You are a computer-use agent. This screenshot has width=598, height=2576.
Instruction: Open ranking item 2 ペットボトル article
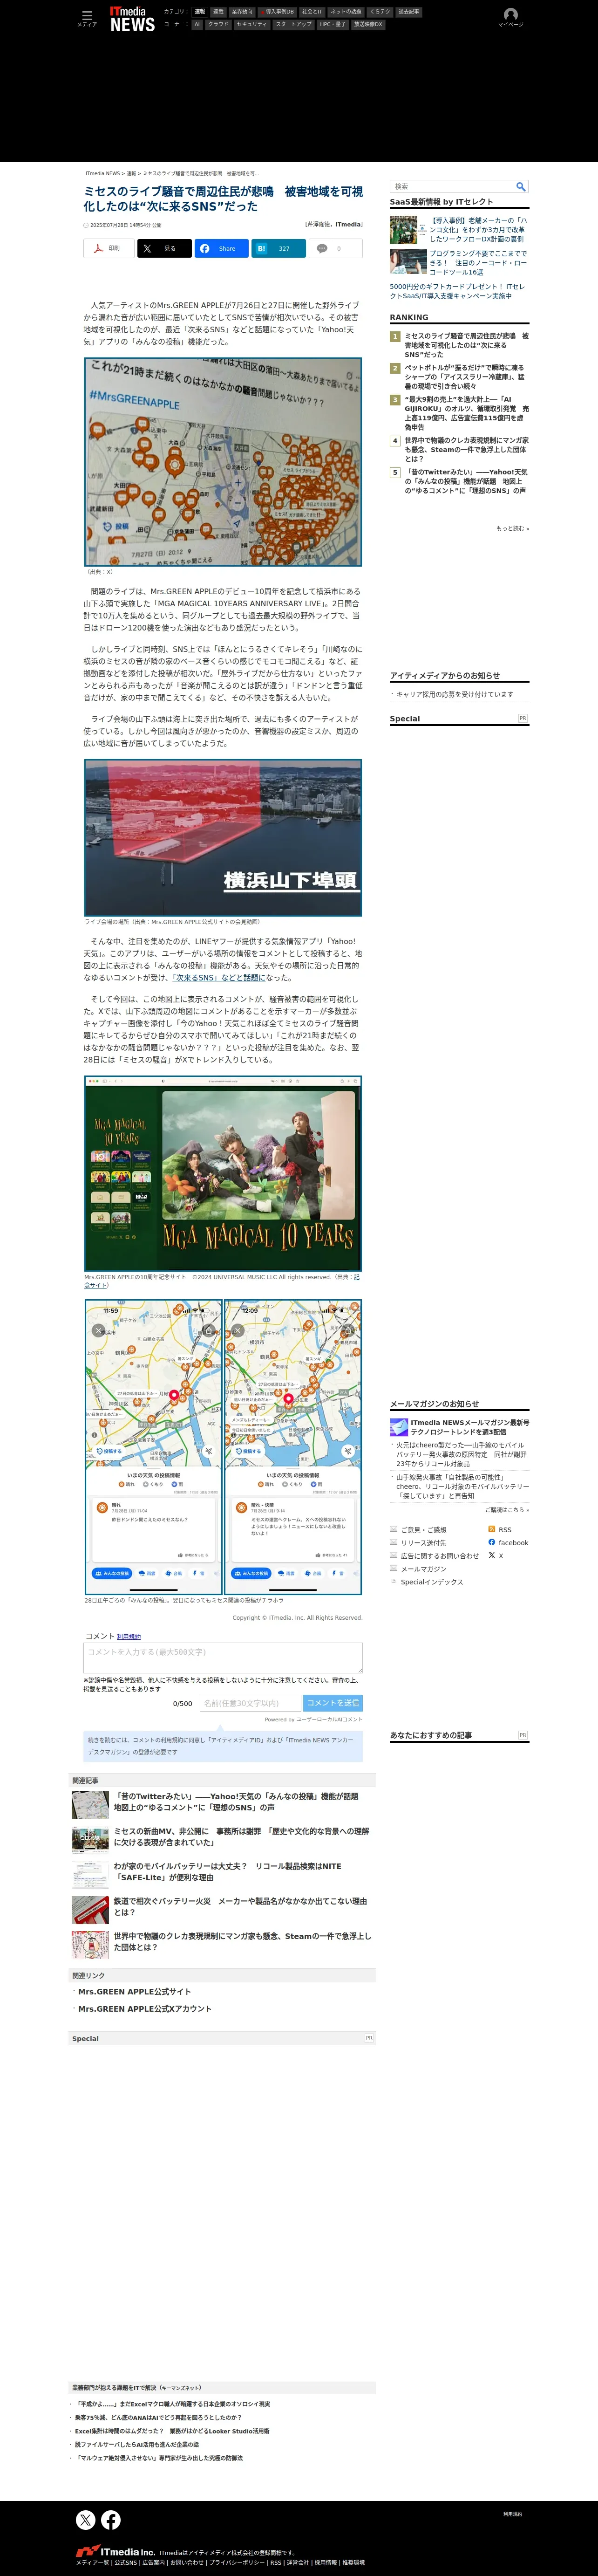coord(465,377)
